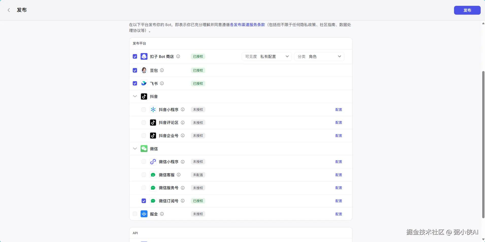Click 配置 for 微信订阅号

tap(339, 201)
